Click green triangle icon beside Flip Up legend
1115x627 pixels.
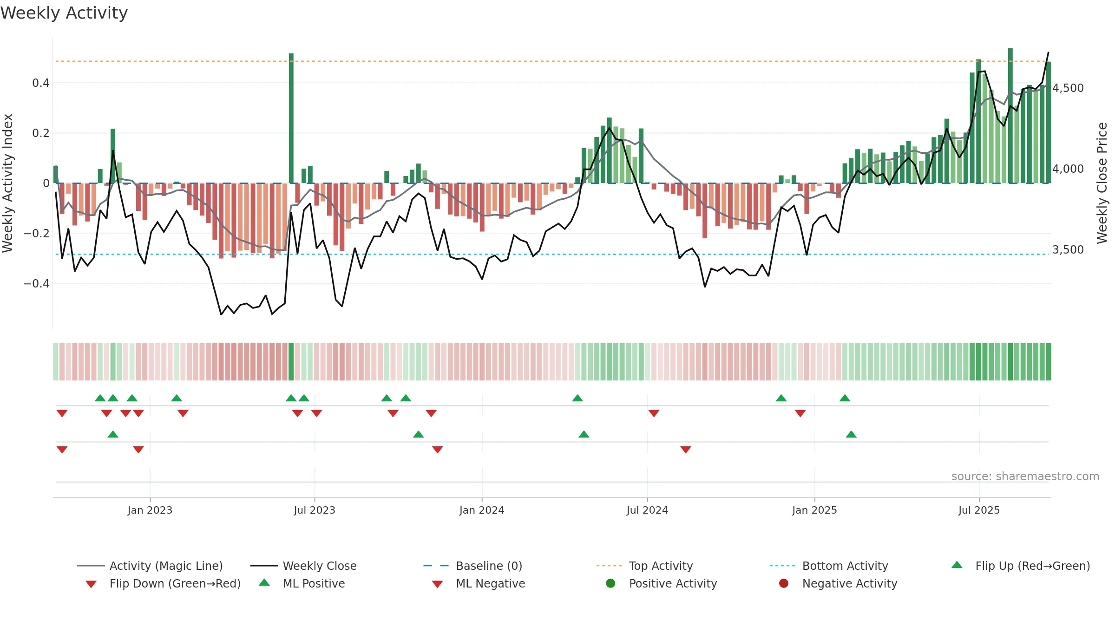[957, 565]
